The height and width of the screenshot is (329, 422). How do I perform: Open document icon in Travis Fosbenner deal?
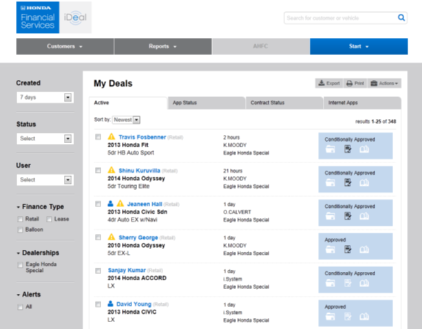(348, 148)
